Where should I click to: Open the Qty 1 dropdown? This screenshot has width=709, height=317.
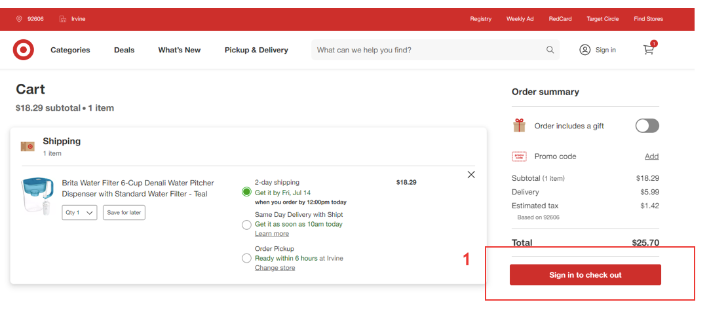click(x=79, y=213)
